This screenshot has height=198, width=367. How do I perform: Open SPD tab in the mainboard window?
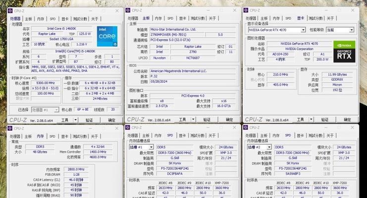pos(170,18)
